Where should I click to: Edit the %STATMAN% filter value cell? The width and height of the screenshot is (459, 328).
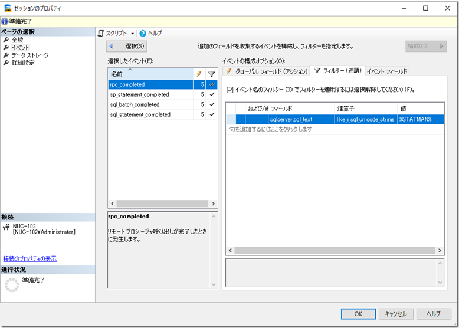[x=419, y=119]
